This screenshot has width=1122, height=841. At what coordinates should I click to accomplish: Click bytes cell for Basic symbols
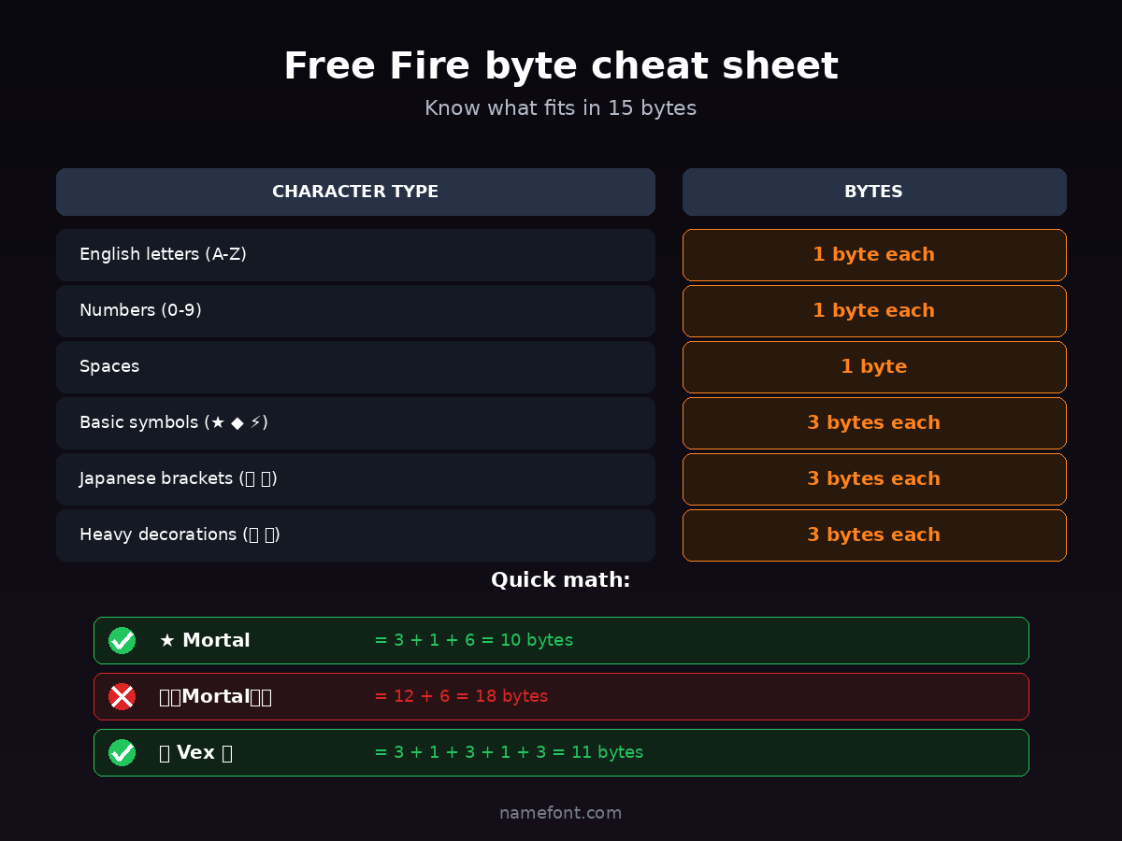tap(873, 422)
